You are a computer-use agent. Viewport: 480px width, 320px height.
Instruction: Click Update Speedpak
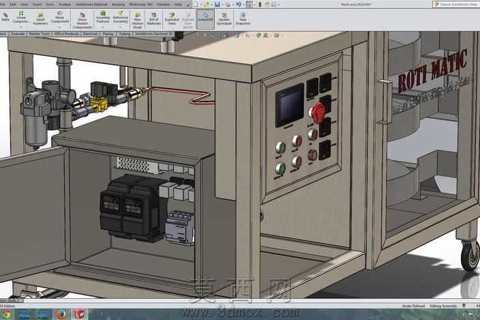click(224, 19)
